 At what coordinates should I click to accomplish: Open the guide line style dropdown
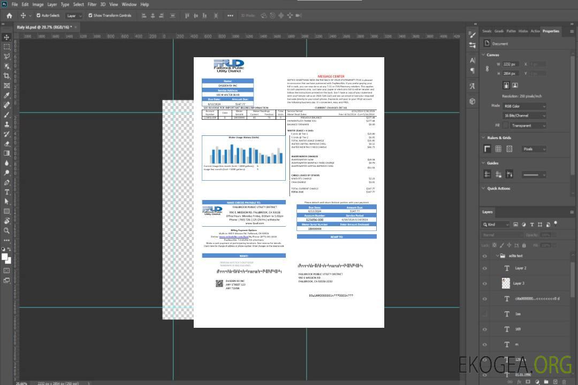534,175
